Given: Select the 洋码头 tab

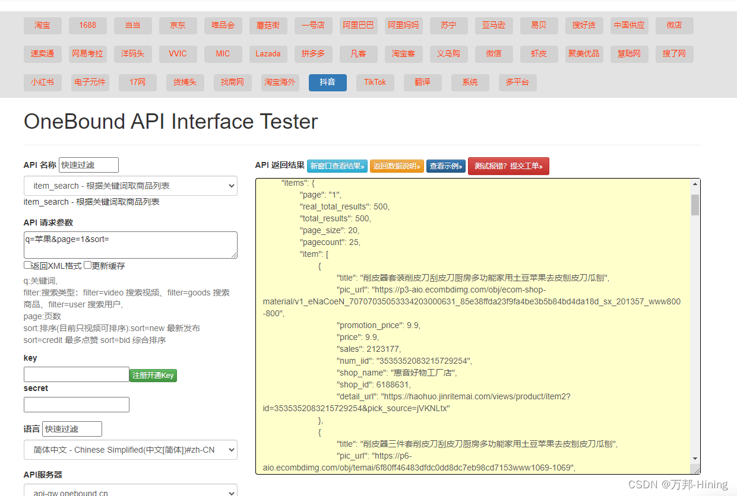Looking at the screenshot, I should coord(132,54).
